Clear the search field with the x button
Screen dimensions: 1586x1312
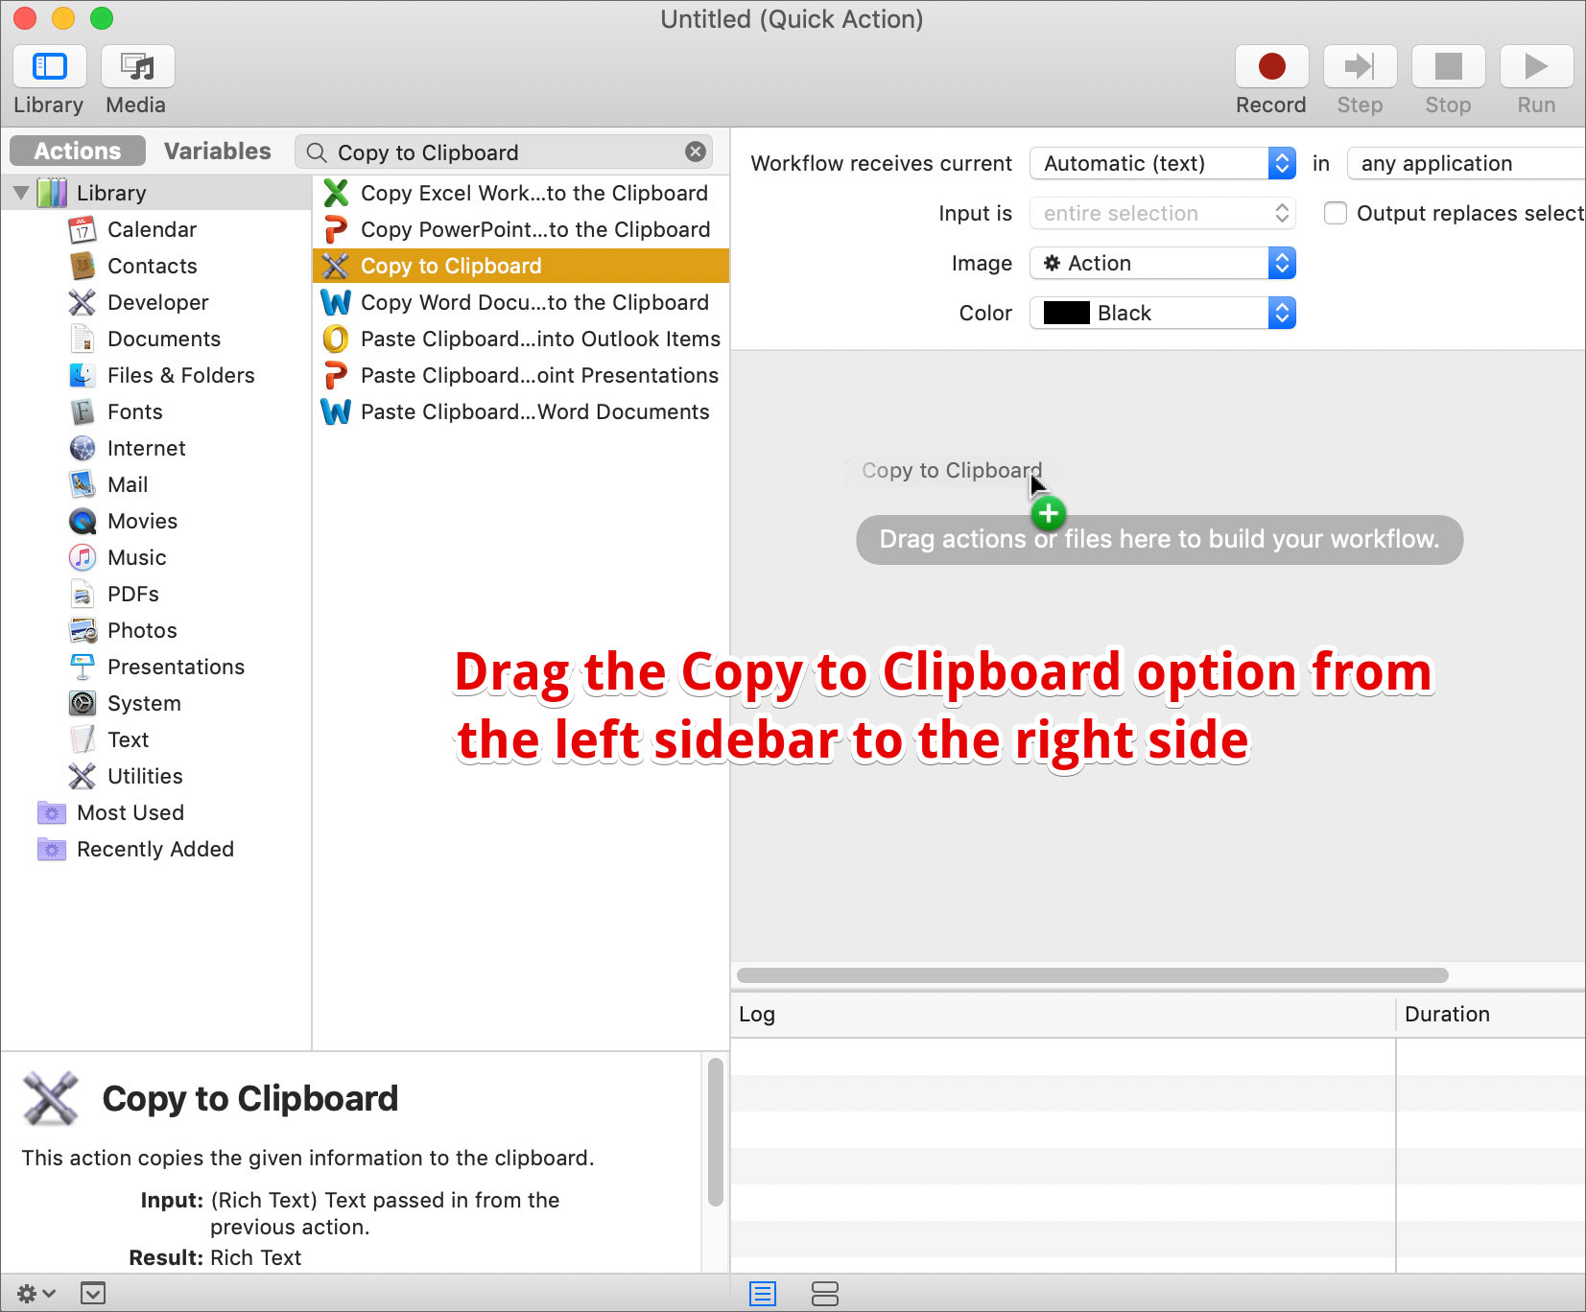tap(695, 152)
